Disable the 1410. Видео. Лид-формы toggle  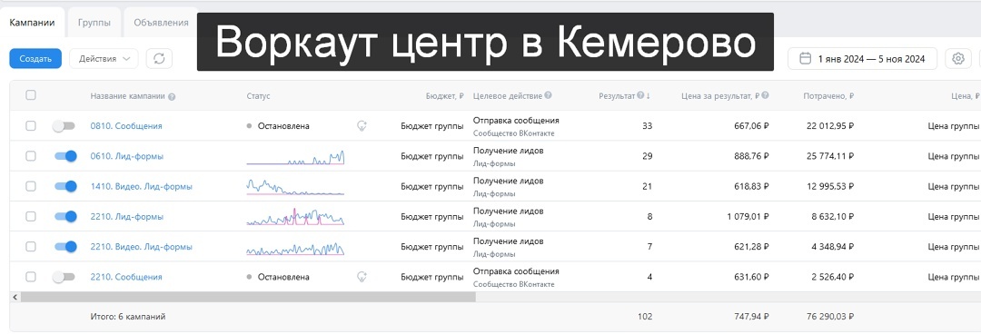[x=65, y=186]
